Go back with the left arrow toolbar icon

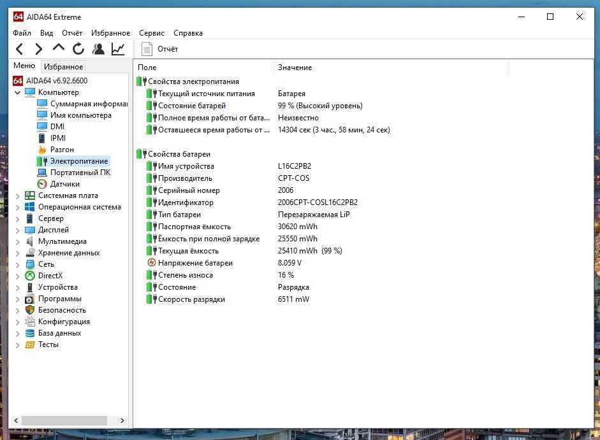click(x=20, y=49)
